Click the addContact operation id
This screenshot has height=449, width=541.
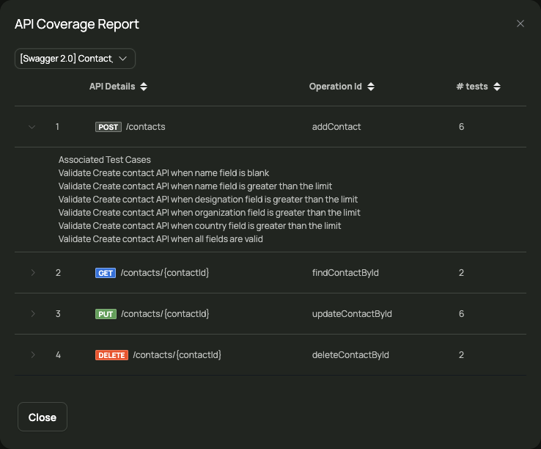click(336, 127)
